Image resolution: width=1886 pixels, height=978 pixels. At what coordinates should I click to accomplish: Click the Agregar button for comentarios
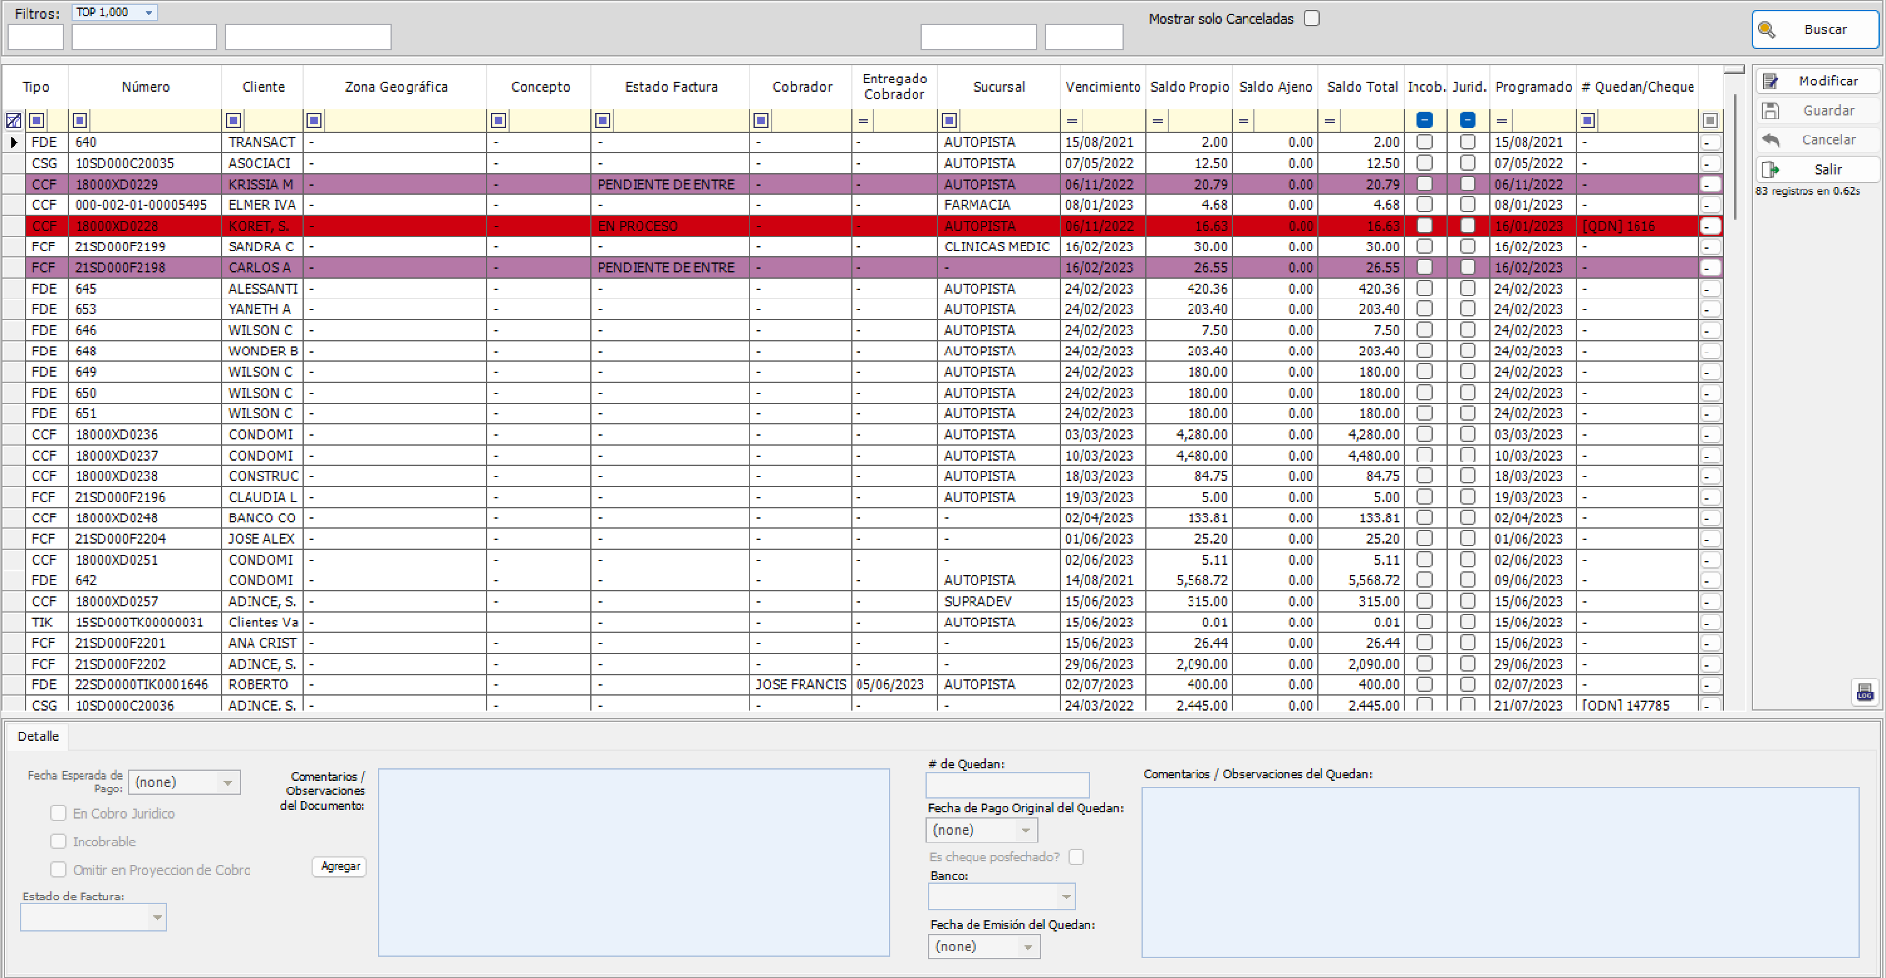tap(339, 866)
